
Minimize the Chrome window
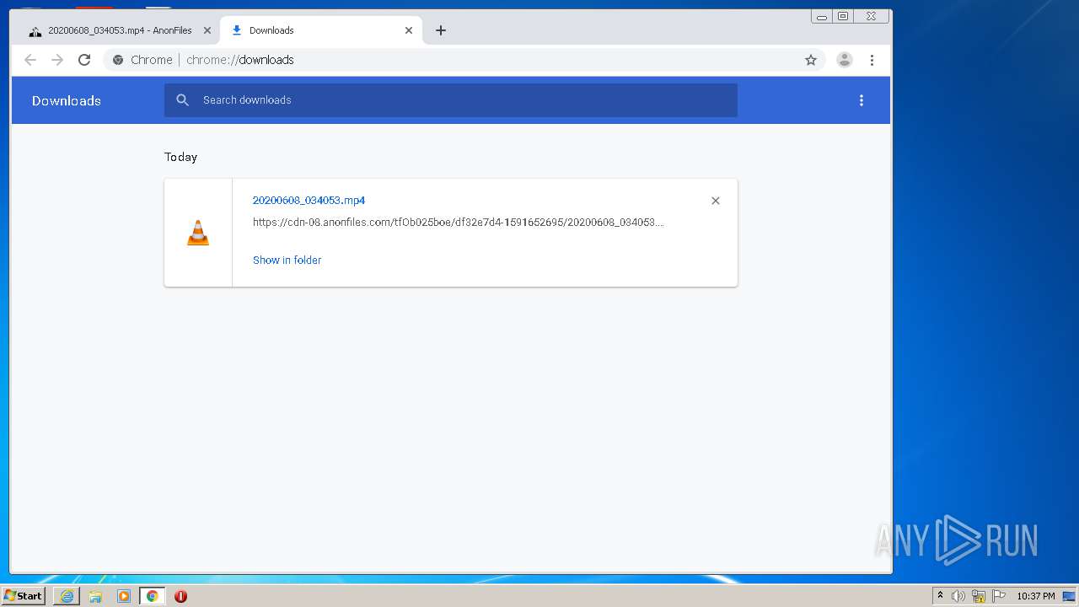click(822, 16)
